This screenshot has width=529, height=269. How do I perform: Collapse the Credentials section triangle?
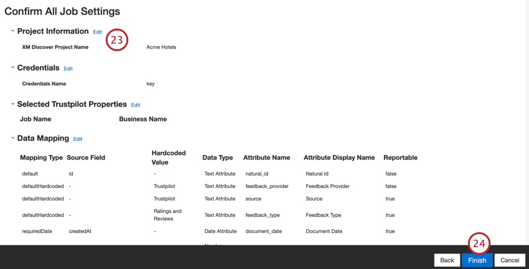(x=13, y=67)
